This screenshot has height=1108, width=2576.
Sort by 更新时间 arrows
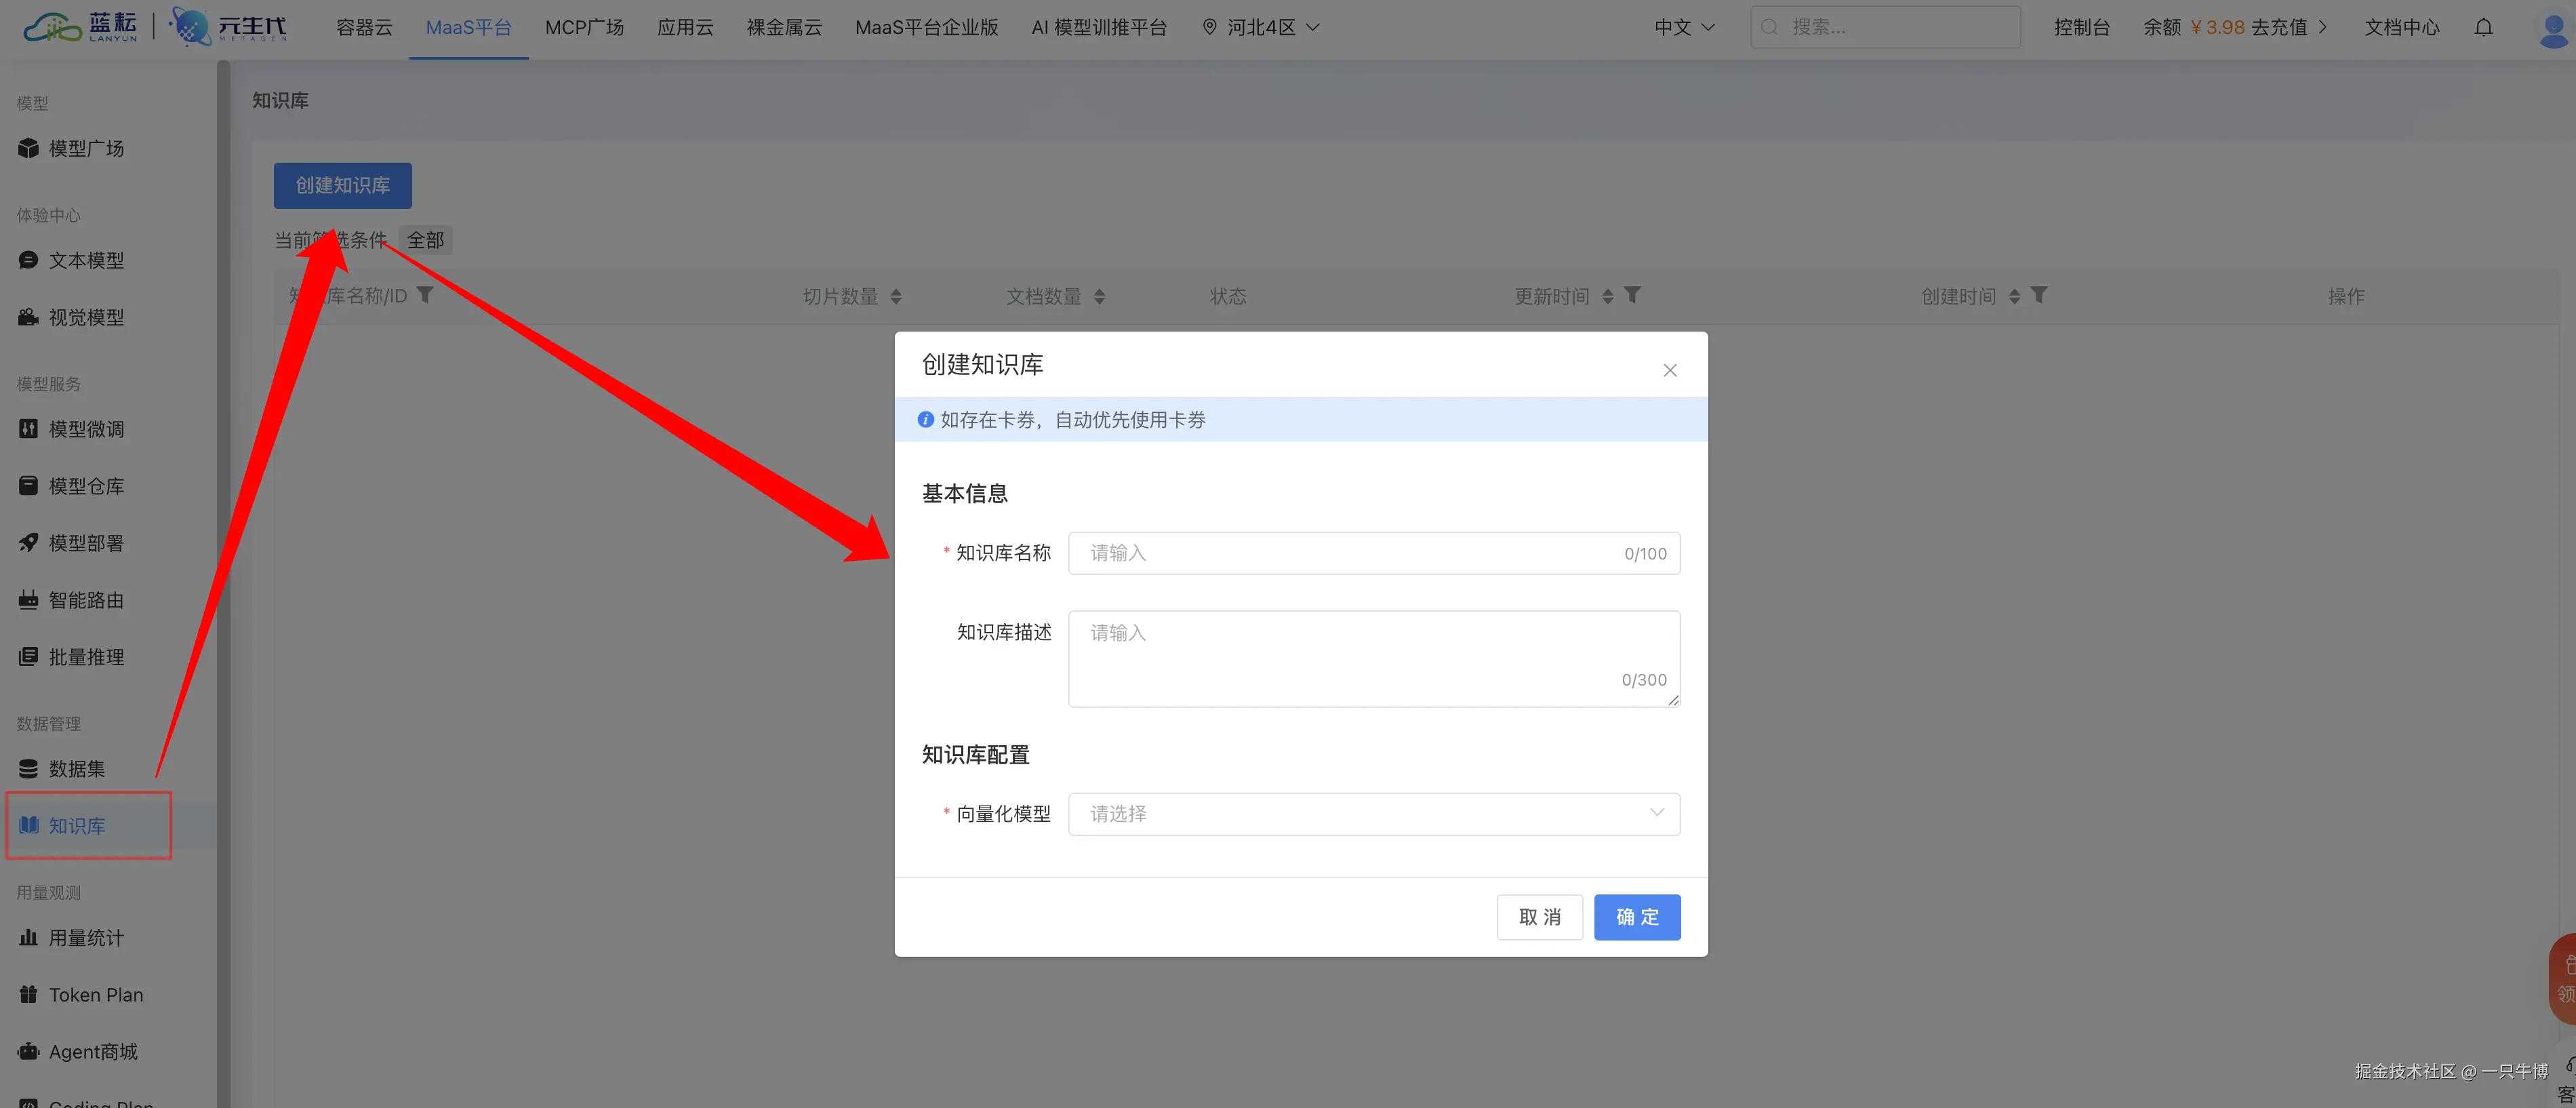[1608, 296]
